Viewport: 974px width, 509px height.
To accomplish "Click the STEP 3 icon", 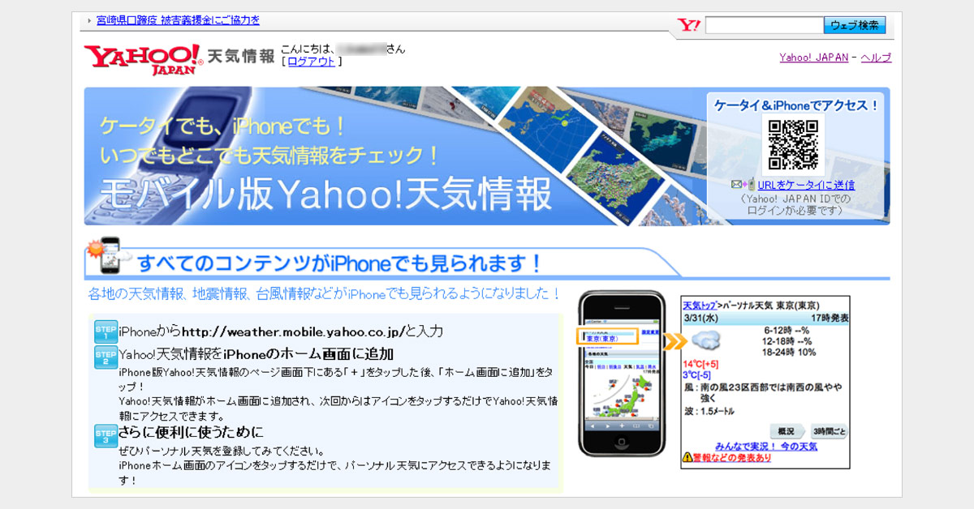I will point(106,435).
